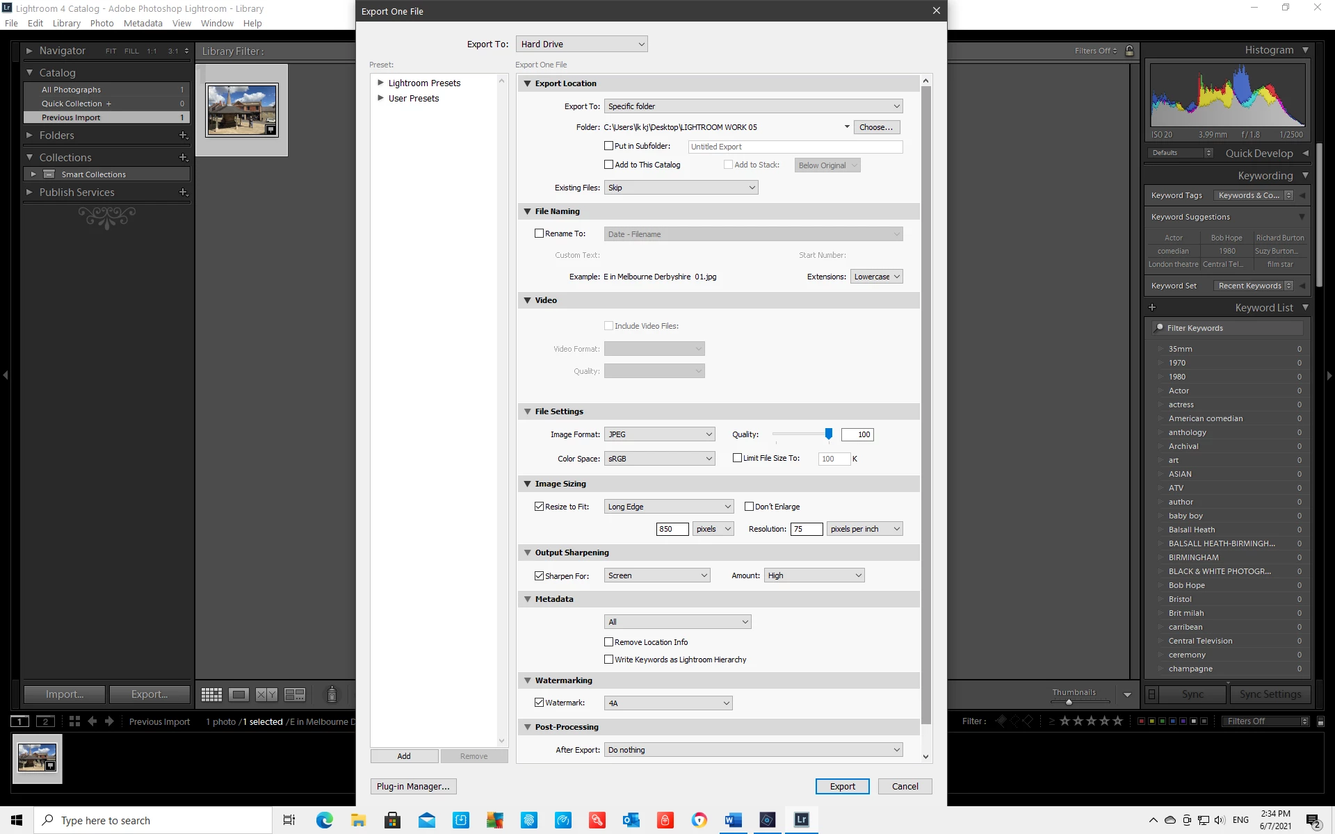
Task: Open the Metadata menu
Action: coord(143,23)
